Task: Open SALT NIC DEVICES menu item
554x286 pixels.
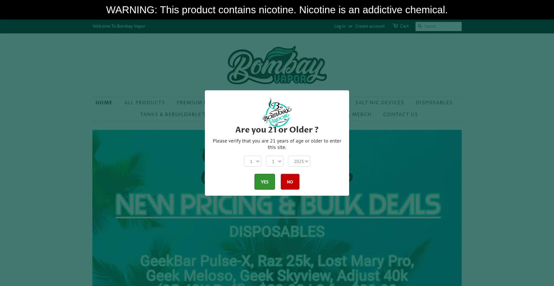Action: point(380,103)
